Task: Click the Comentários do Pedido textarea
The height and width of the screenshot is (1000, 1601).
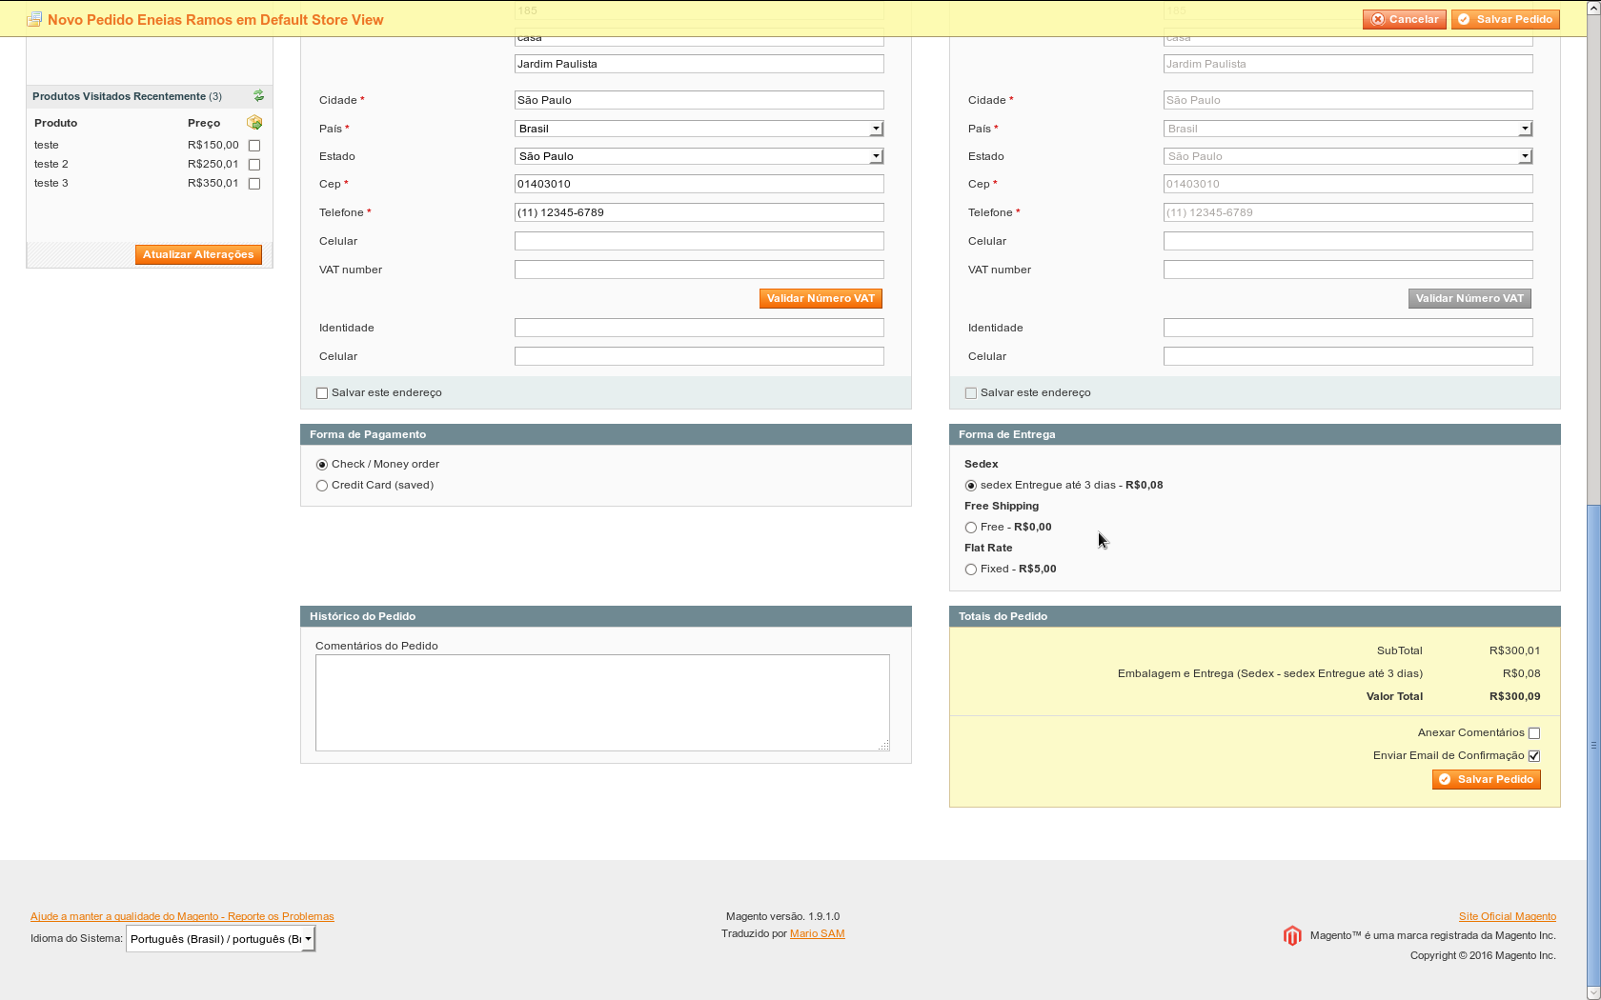Action: [602, 703]
